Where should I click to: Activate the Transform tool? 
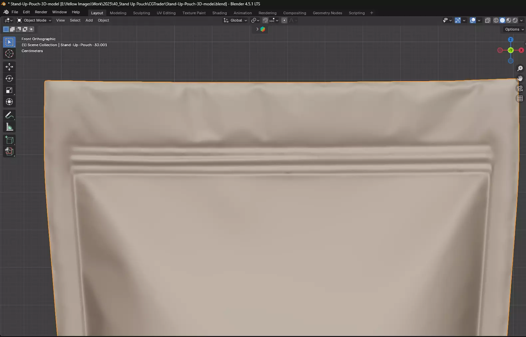[9, 102]
